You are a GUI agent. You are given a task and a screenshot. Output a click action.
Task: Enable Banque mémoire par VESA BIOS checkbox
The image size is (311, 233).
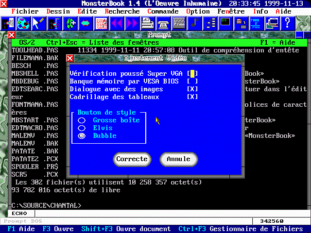coord(192,82)
